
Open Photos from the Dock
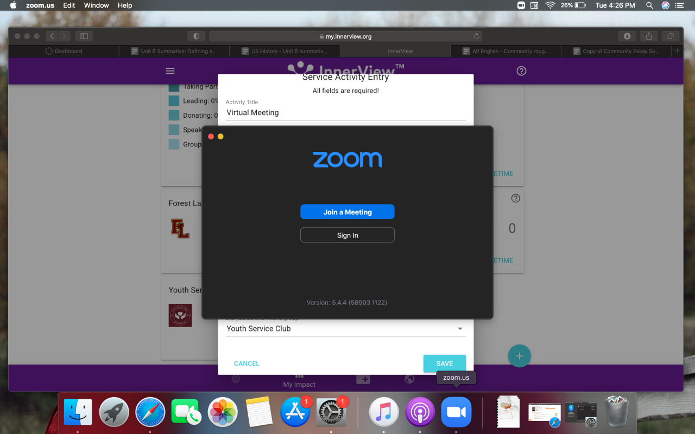click(x=223, y=412)
